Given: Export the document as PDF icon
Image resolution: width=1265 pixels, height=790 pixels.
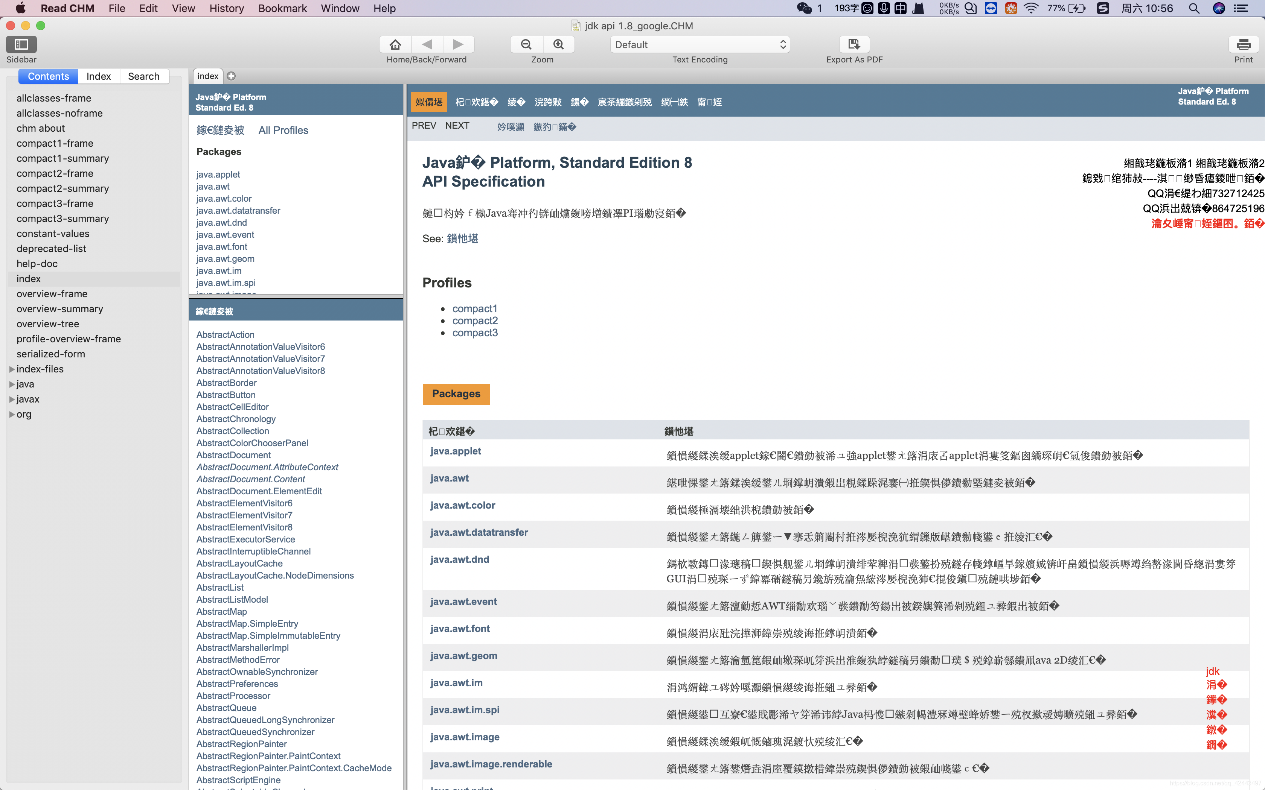Looking at the screenshot, I should [x=854, y=44].
